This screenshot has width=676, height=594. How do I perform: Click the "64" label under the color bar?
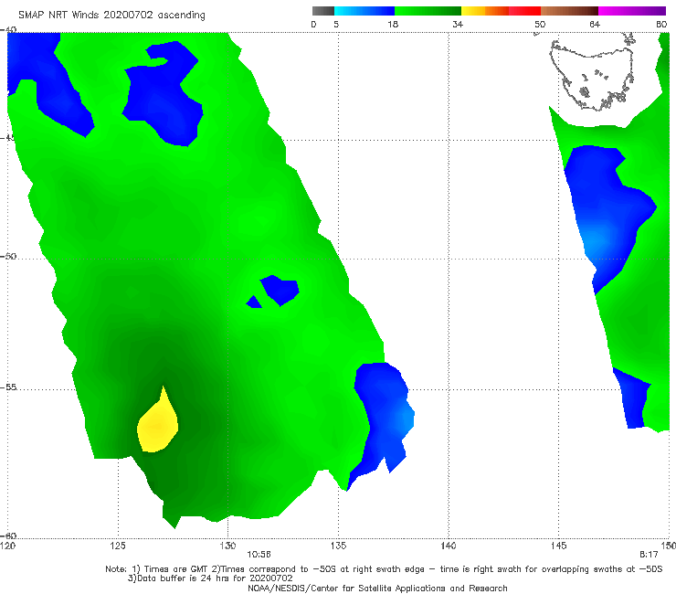pos(595,25)
